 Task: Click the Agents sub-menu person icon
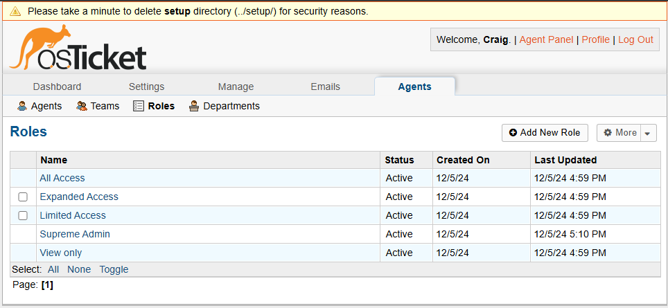pos(22,106)
